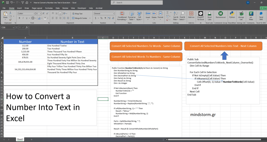Open Find & Select dropdown
This screenshot has height=142, width=267.
click(x=182, y=16)
